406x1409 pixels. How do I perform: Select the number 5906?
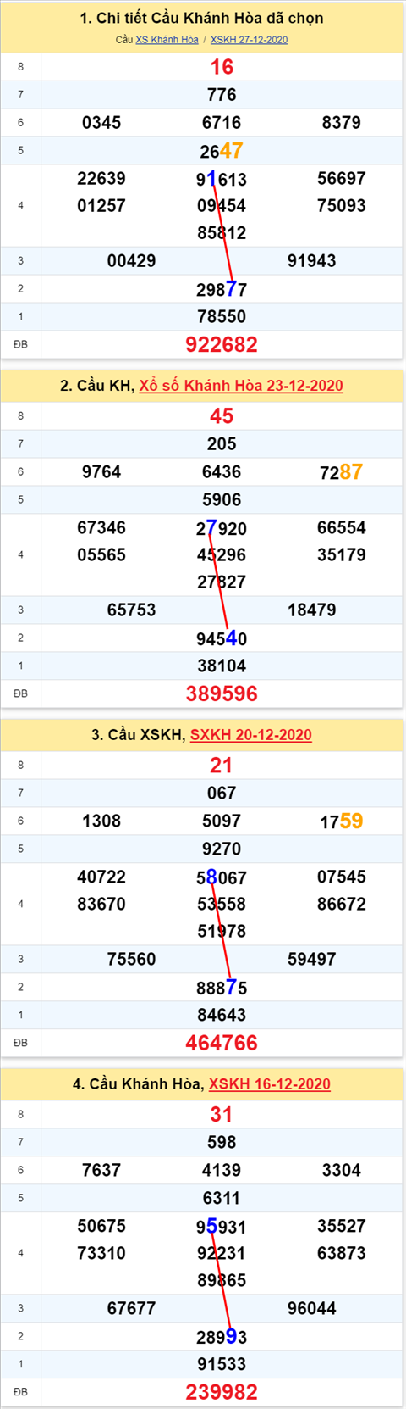[222, 500]
